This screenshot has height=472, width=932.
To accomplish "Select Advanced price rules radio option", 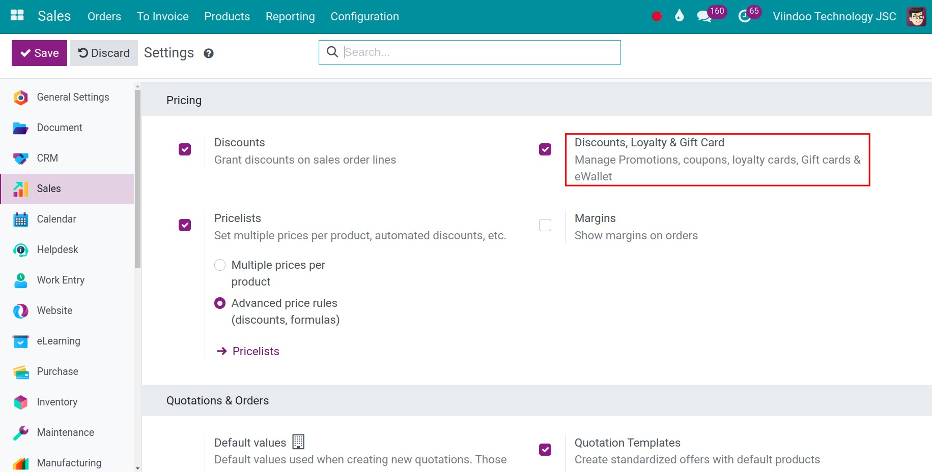I will [x=220, y=303].
